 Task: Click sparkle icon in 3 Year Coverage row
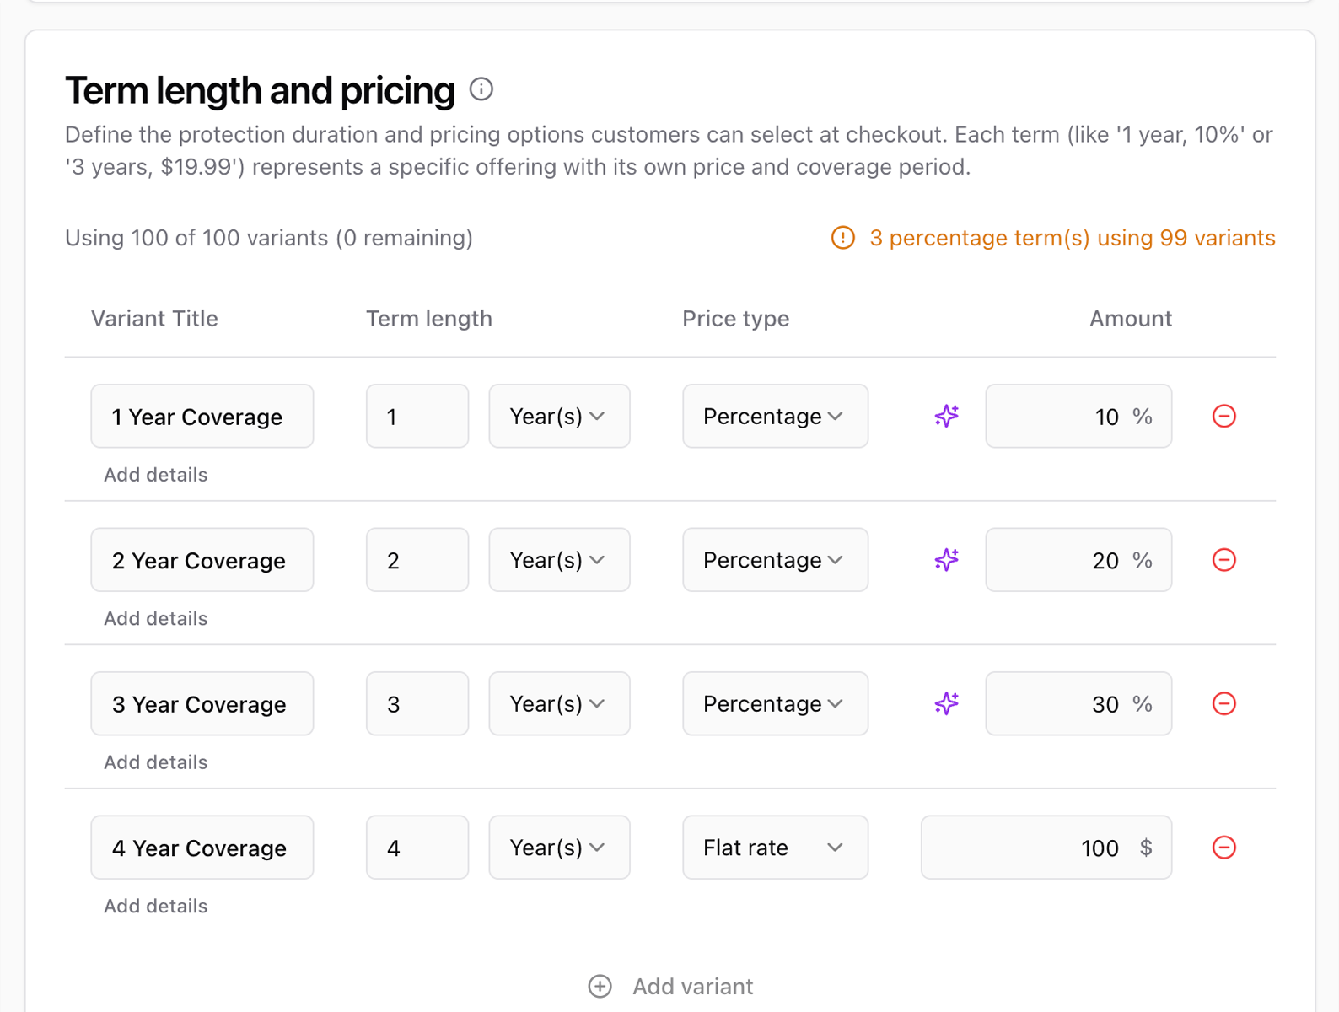coord(946,703)
